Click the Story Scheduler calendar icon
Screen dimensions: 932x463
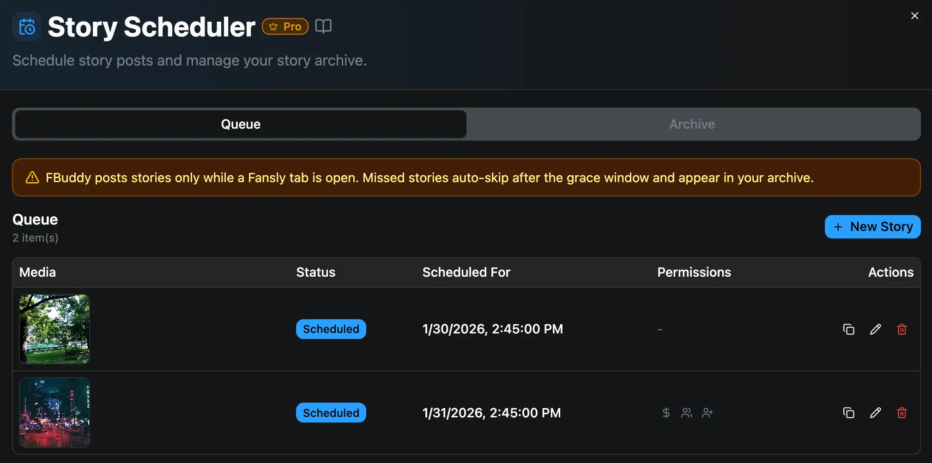[26, 26]
